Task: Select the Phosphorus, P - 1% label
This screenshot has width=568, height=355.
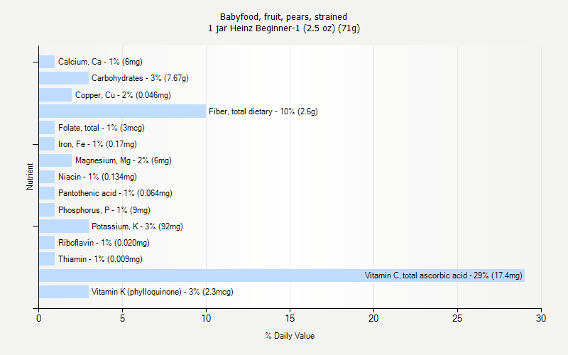Action: (104, 210)
